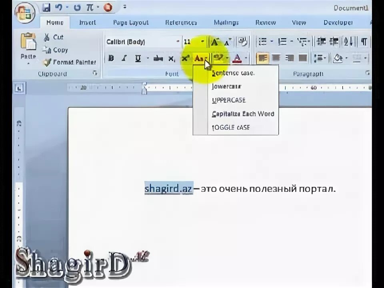Click the shagird.az hyperlink in document
This screenshot has width=384, height=288.
click(x=168, y=188)
